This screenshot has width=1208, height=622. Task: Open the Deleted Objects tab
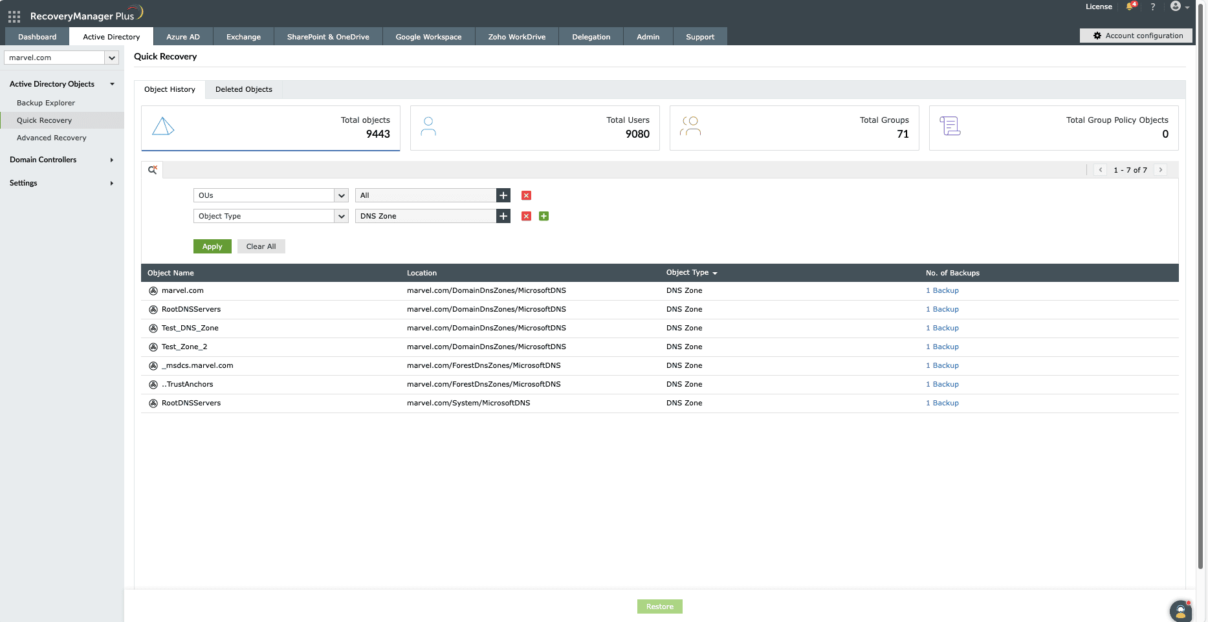[244, 89]
